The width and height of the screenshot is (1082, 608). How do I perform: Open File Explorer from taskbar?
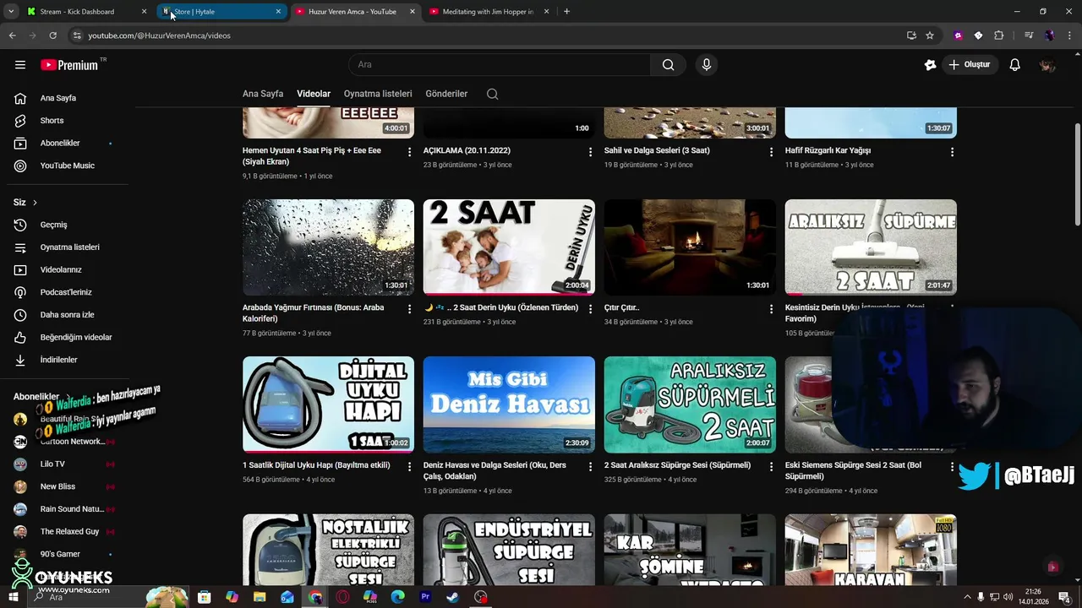(x=260, y=597)
